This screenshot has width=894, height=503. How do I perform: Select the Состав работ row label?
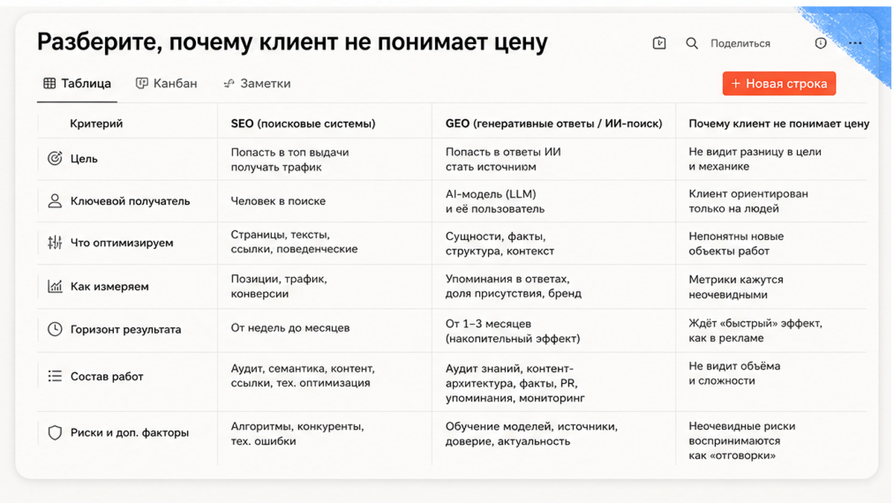click(x=107, y=376)
